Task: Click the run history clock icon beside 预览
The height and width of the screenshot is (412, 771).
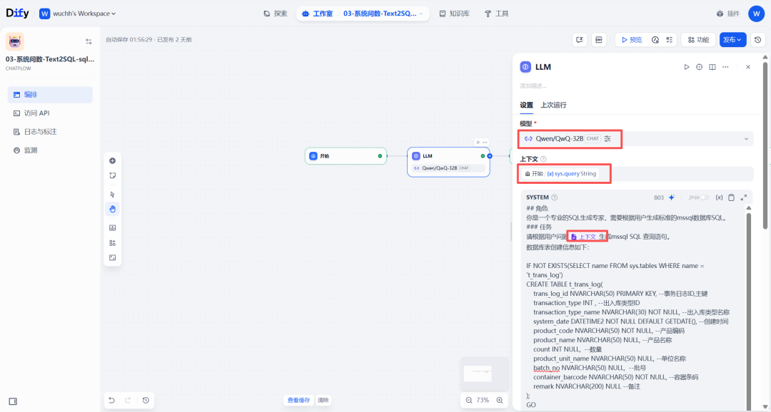Action: 655,40
